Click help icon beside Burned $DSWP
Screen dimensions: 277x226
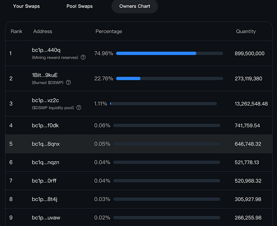click(68, 82)
